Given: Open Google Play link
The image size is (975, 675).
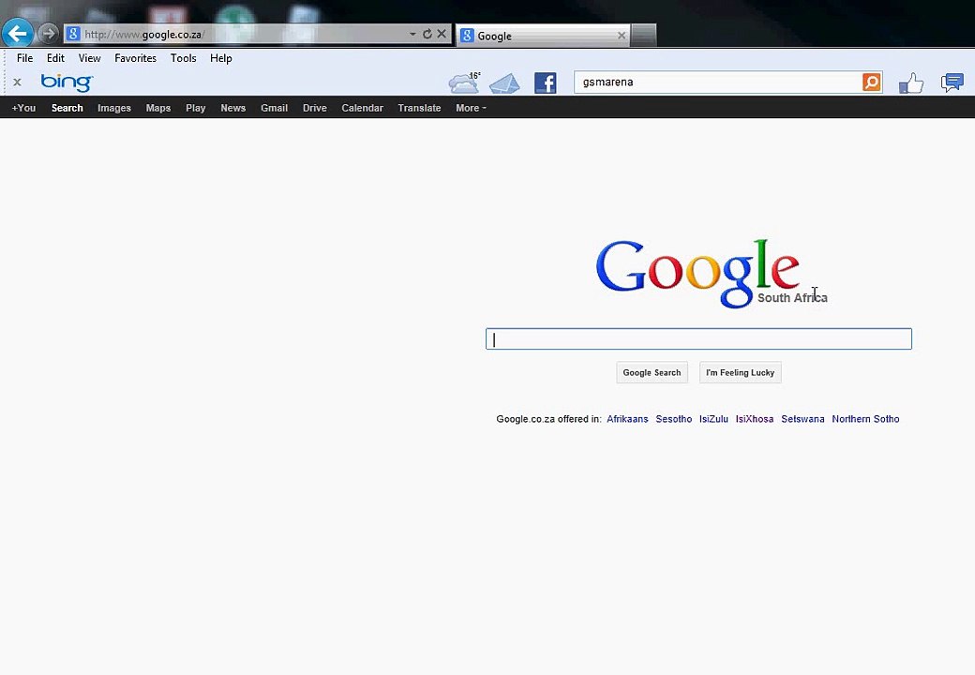Looking at the screenshot, I should [195, 108].
